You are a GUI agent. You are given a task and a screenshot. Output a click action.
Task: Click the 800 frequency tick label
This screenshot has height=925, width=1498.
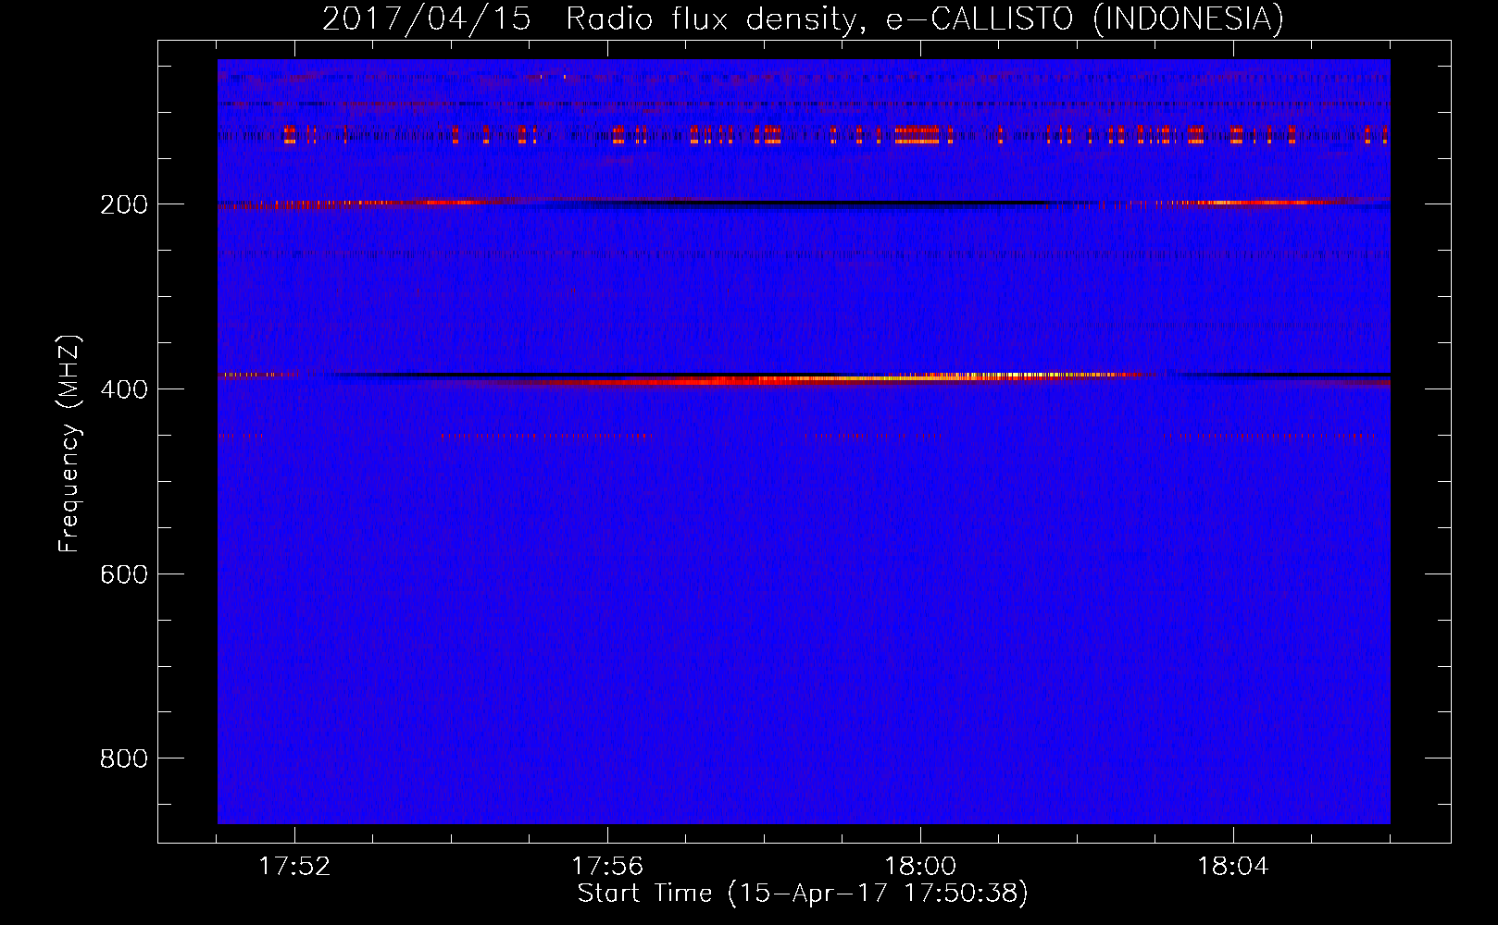[124, 758]
